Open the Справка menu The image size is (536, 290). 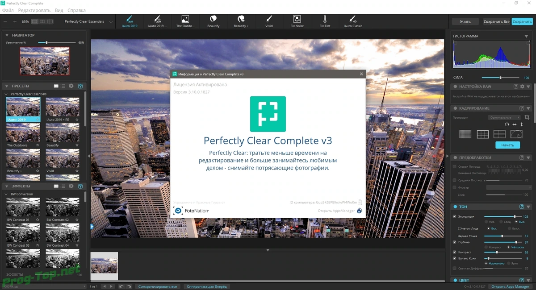[x=76, y=10]
